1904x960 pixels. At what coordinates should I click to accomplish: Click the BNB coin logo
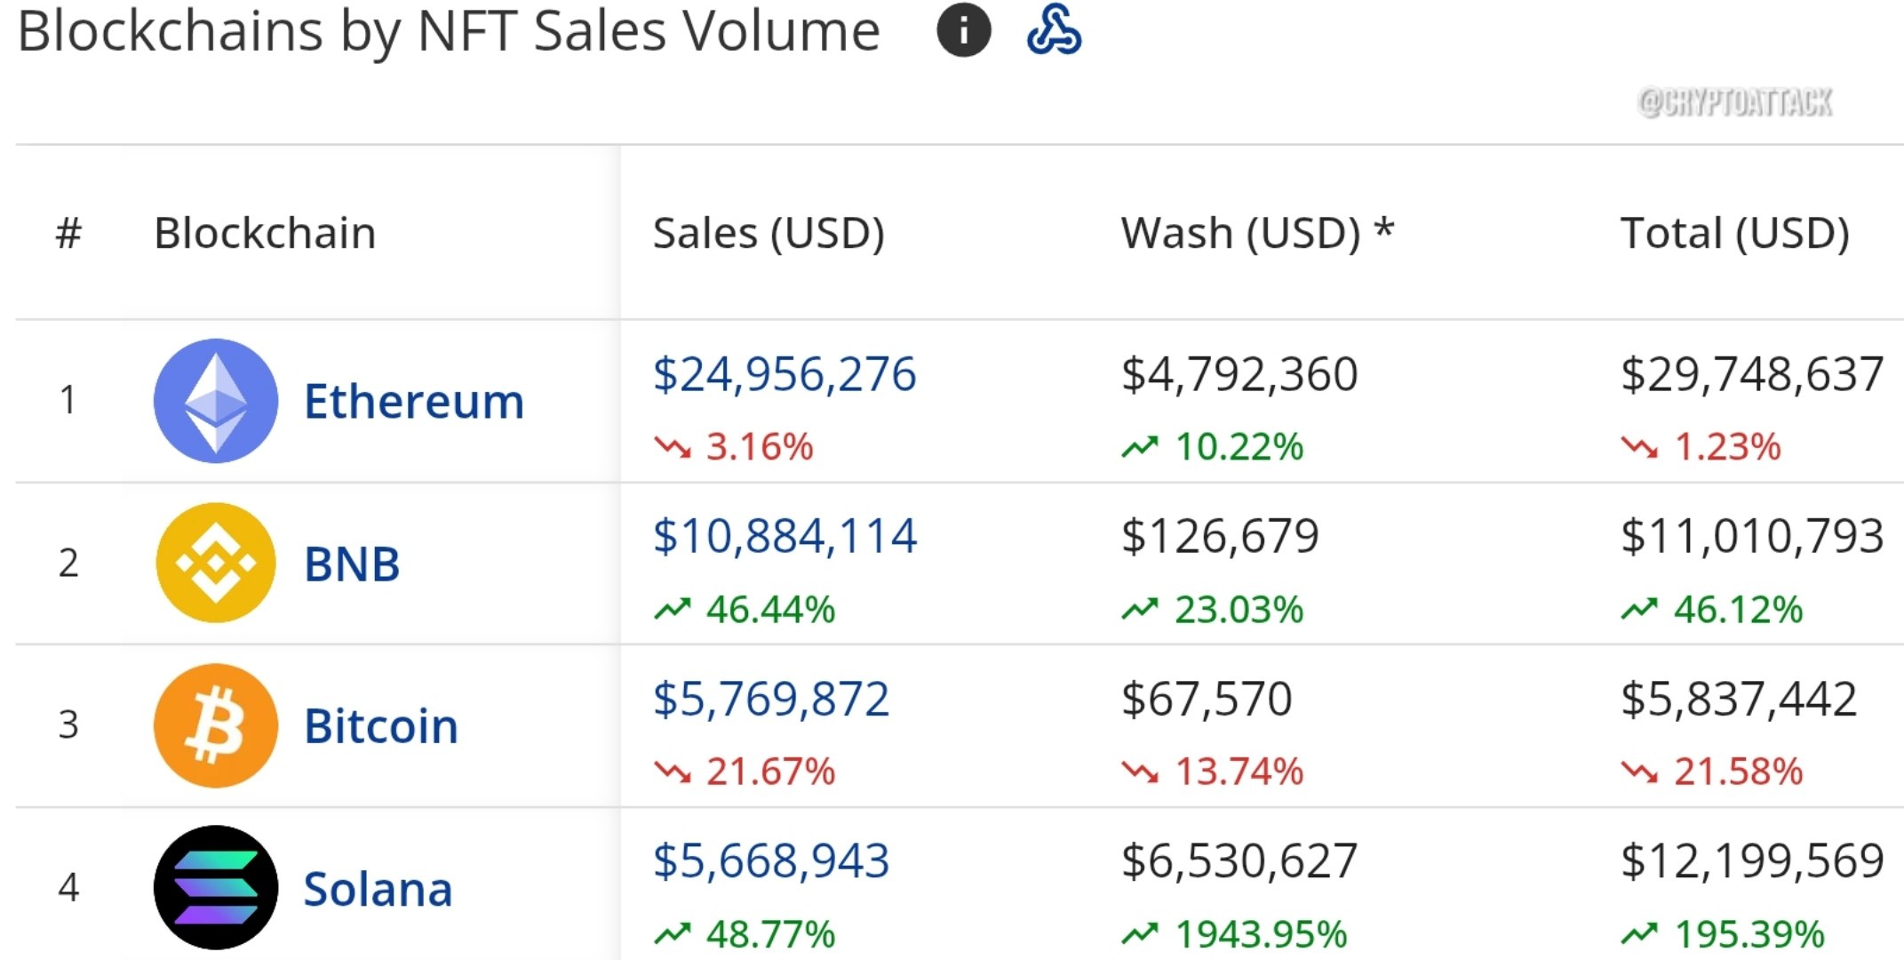(216, 563)
